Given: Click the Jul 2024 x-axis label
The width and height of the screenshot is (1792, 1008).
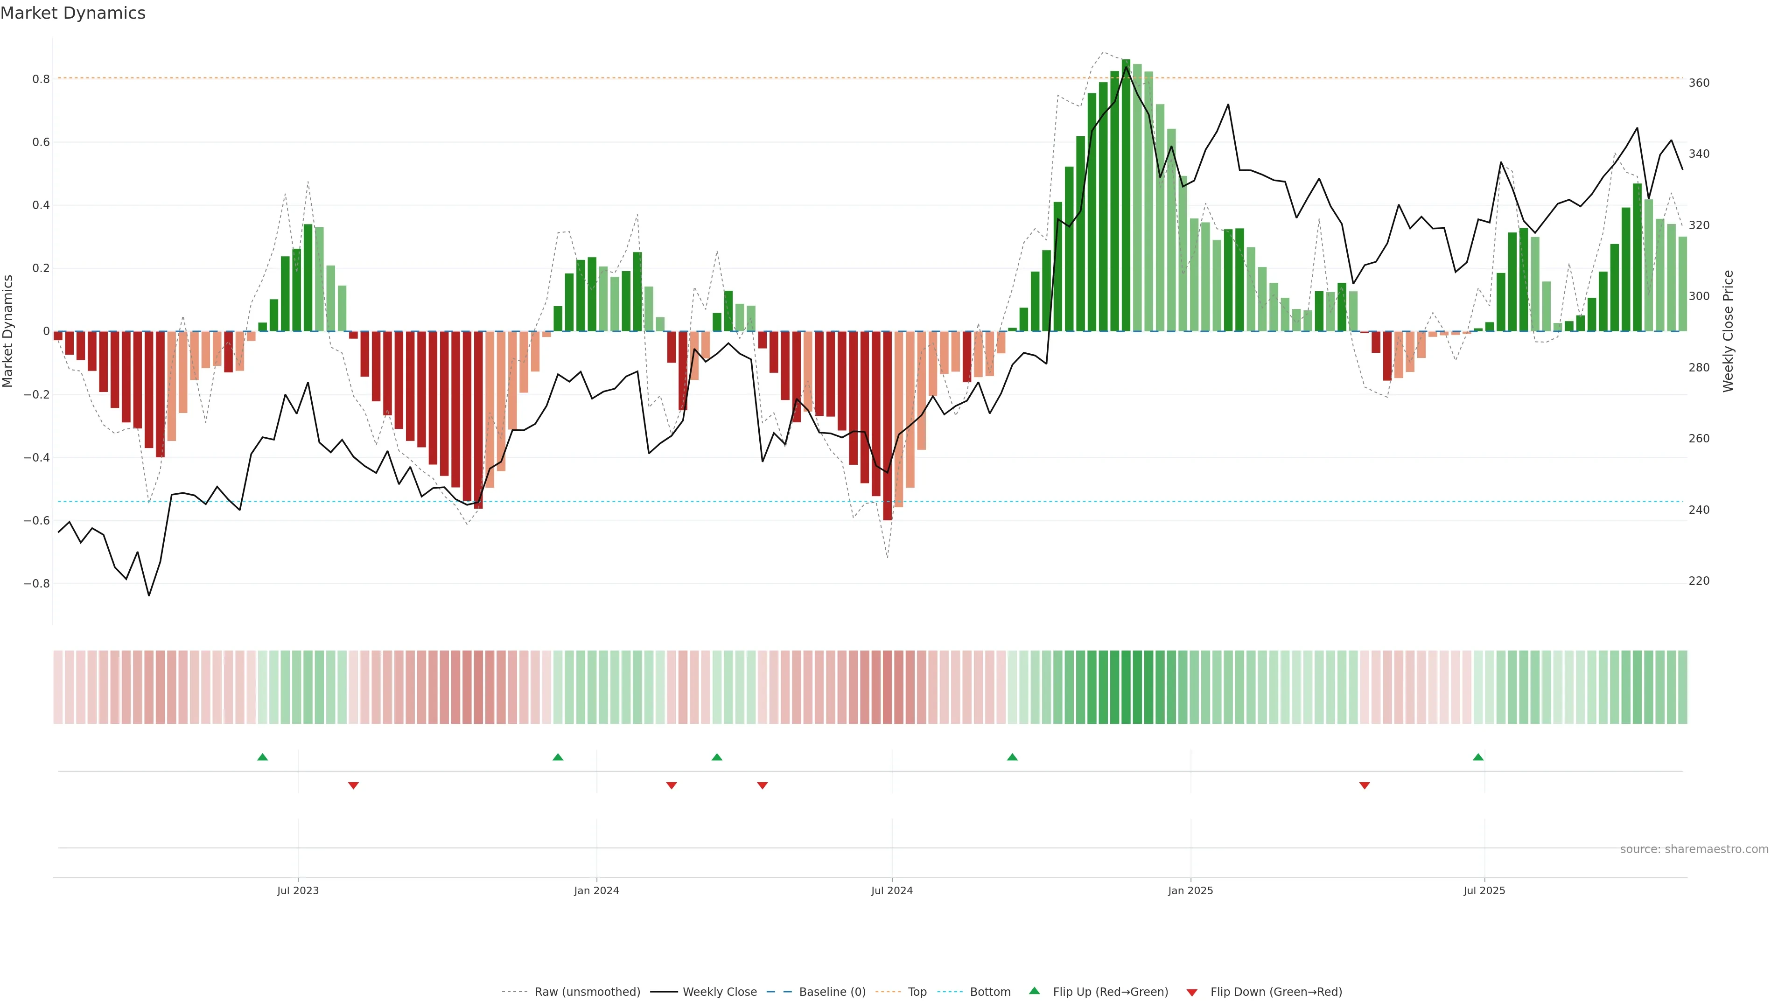Looking at the screenshot, I should tap(892, 890).
